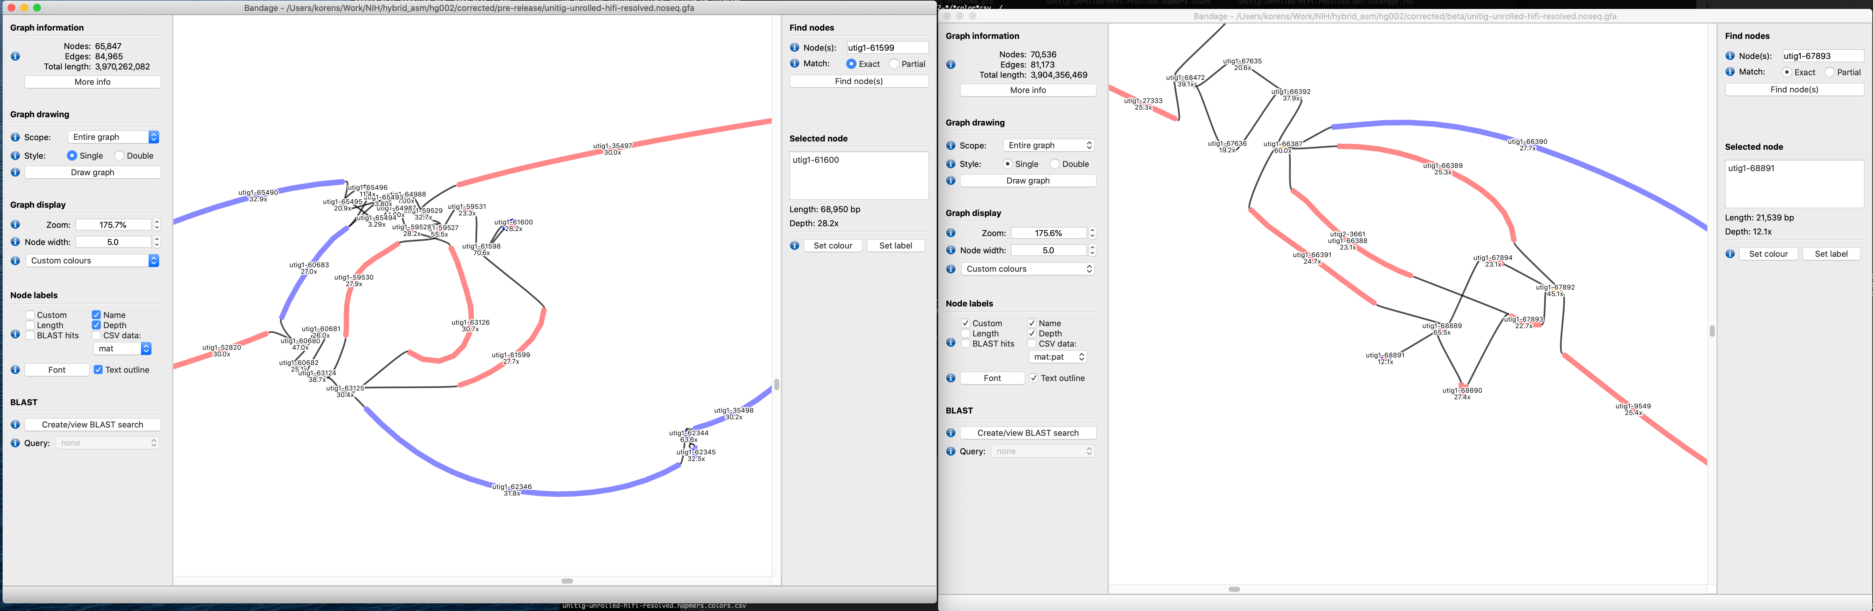
Task: Click the Zoom stepper up arrow
Action: (157, 221)
